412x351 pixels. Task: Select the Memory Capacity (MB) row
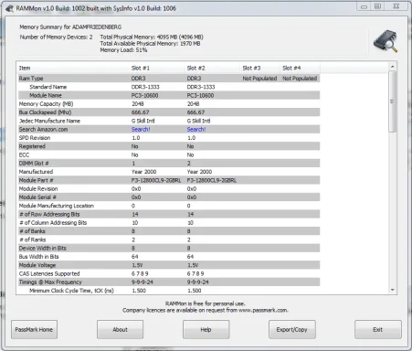(x=168, y=104)
